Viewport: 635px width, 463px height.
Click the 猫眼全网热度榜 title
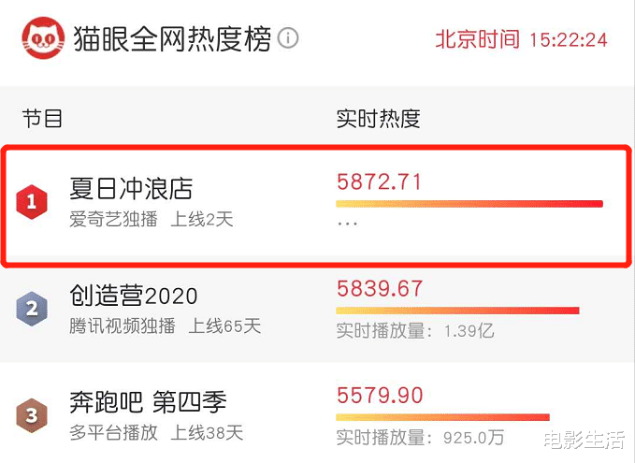[x=174, y=39]
